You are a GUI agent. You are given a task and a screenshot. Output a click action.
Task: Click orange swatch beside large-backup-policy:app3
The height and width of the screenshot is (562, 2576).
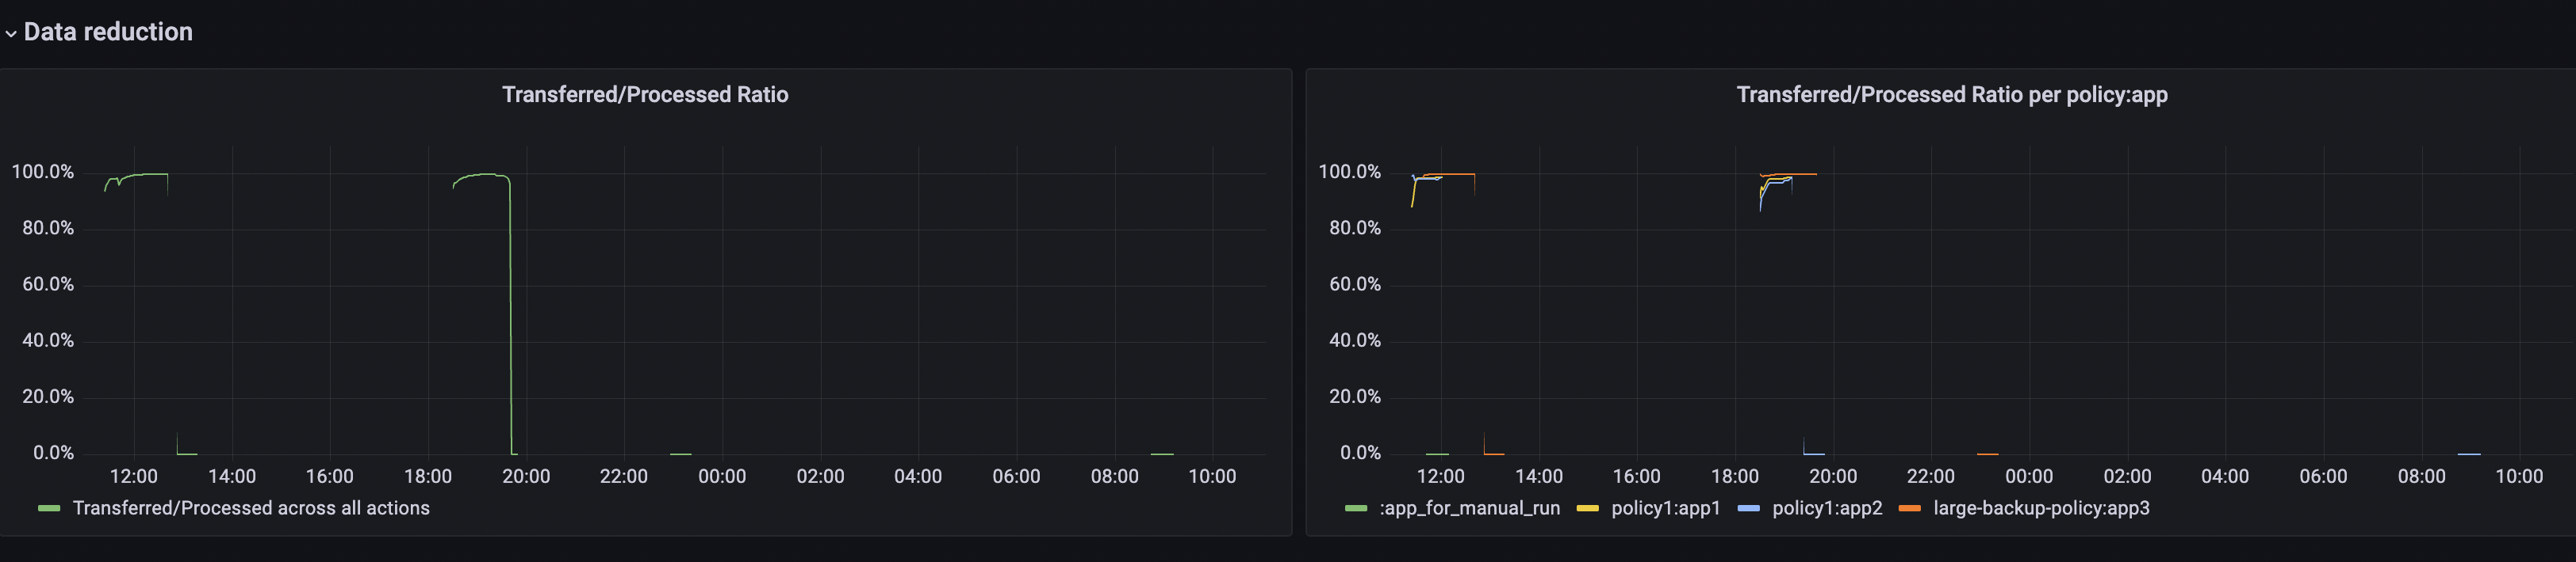click(x=1910, y=509)
